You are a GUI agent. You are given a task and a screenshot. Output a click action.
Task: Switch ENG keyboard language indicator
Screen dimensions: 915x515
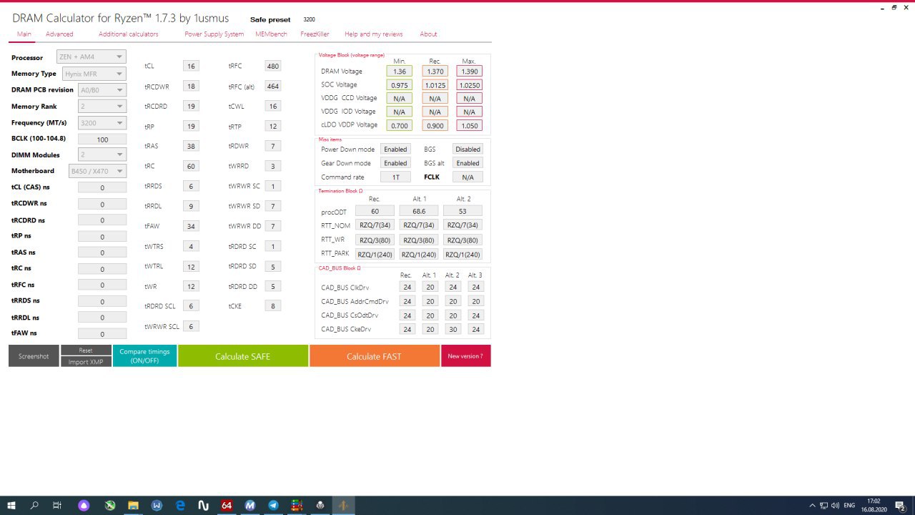[850, 505]
